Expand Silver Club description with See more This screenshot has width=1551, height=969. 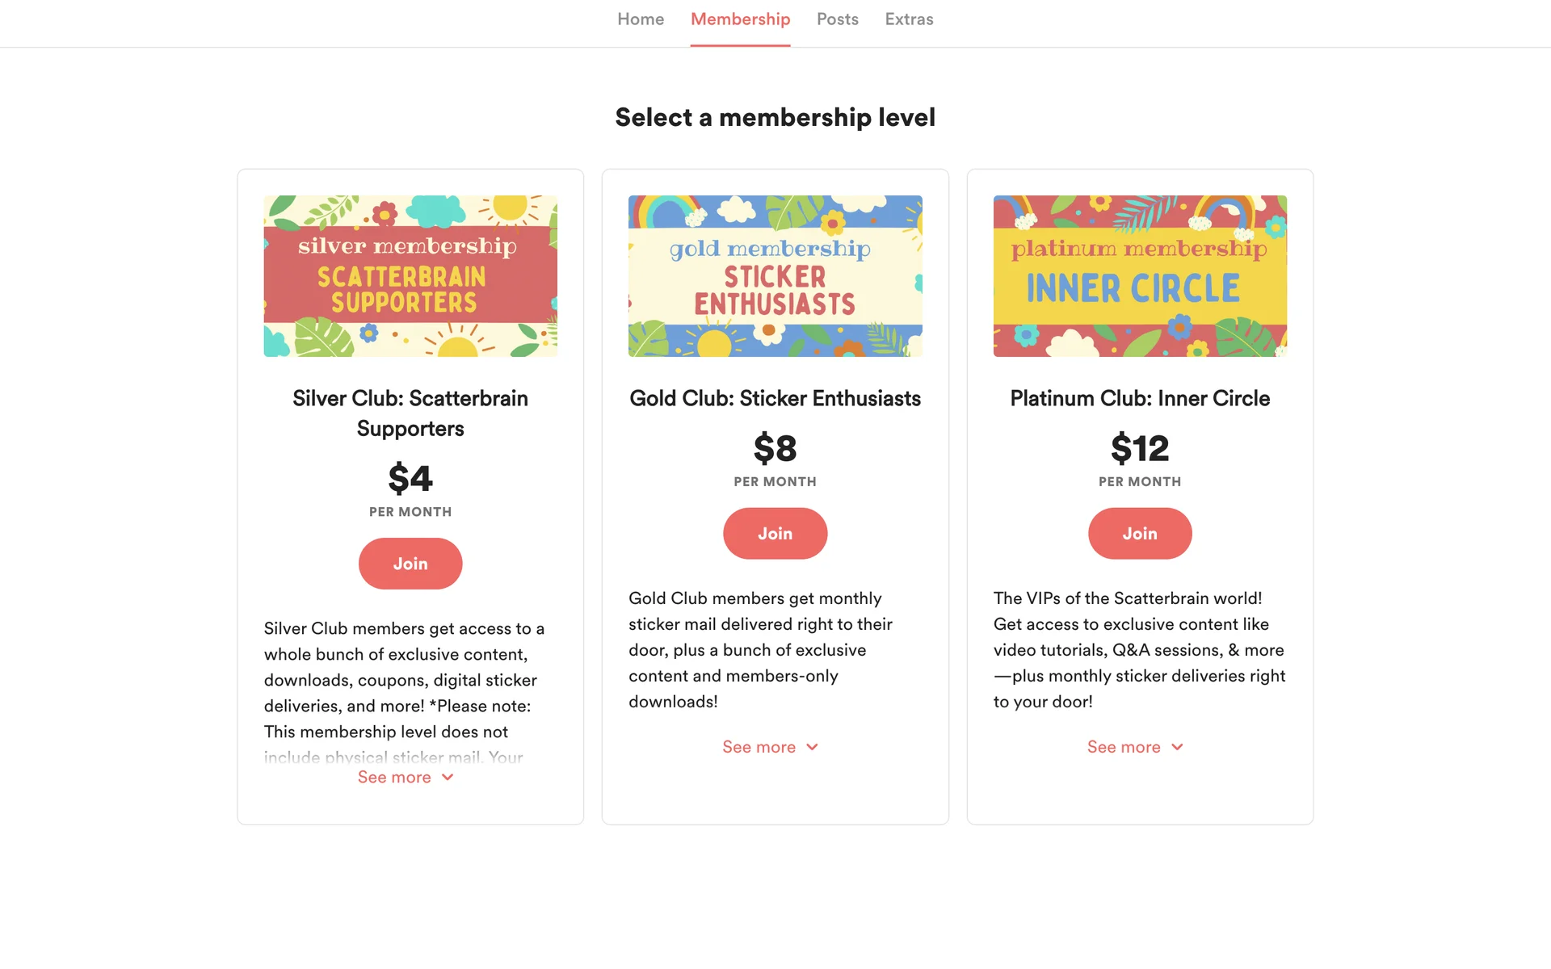pos(395,778)
